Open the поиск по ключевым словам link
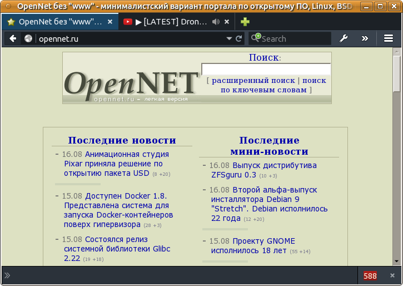The width and height of the screenshot is (403, 286). pos(273,85)
